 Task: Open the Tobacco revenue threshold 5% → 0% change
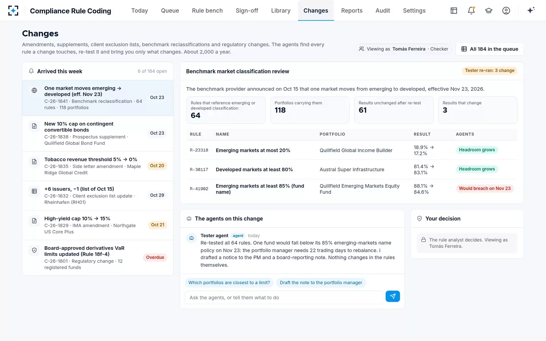tap(98, 166)
